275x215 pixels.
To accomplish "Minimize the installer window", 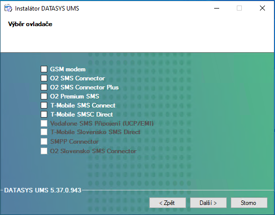I will 217,8.
